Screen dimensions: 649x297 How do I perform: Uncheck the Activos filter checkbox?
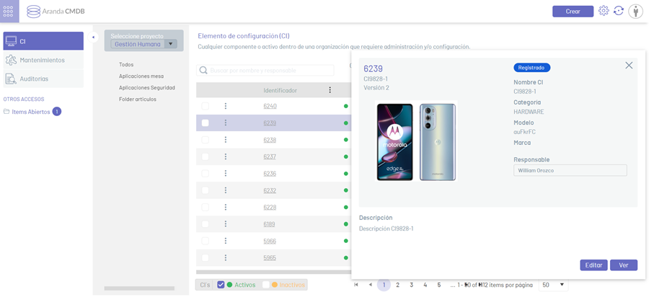coord(221,285)
